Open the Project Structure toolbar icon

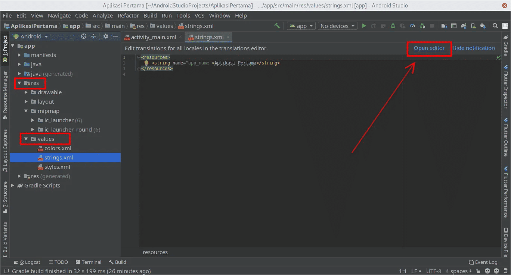(444, 26)
